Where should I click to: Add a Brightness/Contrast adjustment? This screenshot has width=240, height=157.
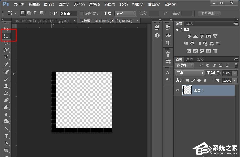point(189,36)
